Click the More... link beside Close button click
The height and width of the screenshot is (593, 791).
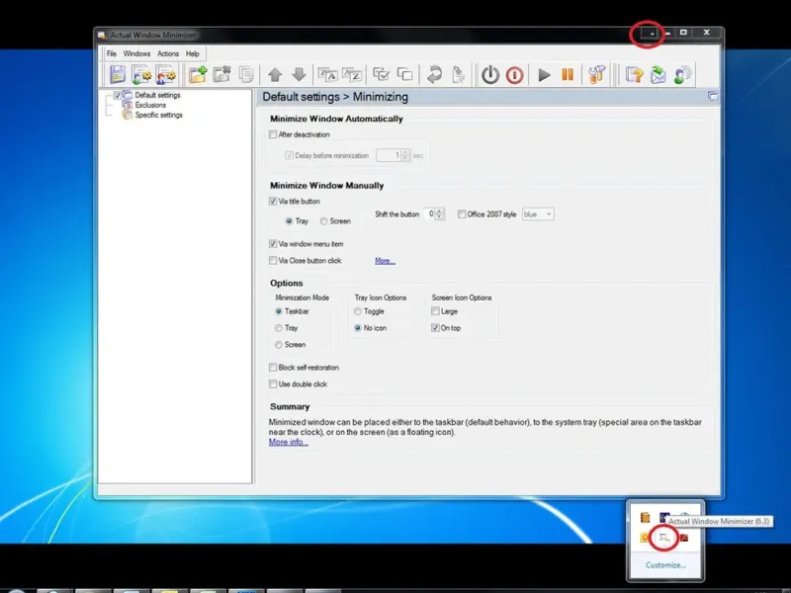coord(385,261)
